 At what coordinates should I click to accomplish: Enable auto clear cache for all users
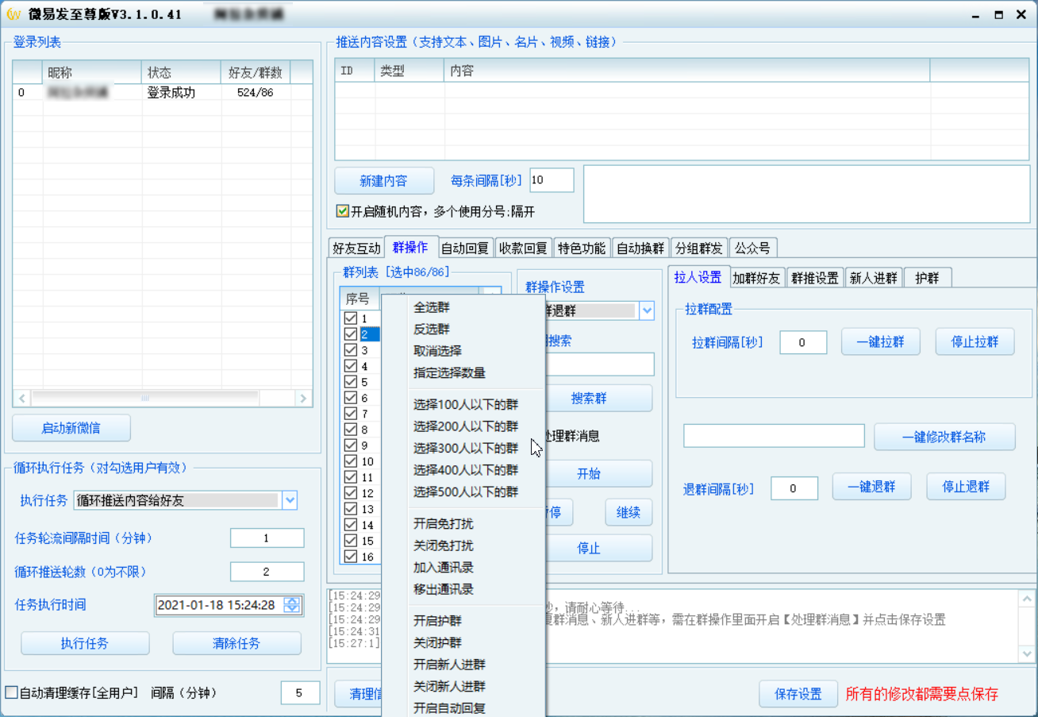point(12,693)
